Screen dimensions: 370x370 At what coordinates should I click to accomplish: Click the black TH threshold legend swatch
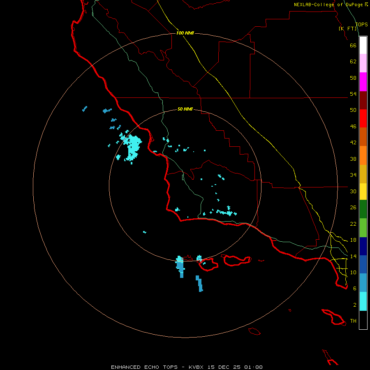363,320
